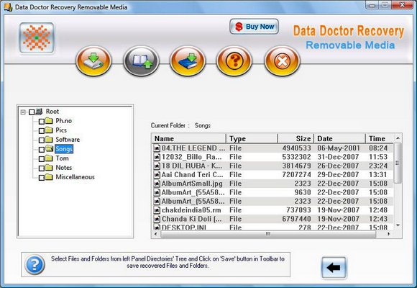Check the Tom folder checkbox
This screenshot has width=417, height=288.
(x=42, y=159)
